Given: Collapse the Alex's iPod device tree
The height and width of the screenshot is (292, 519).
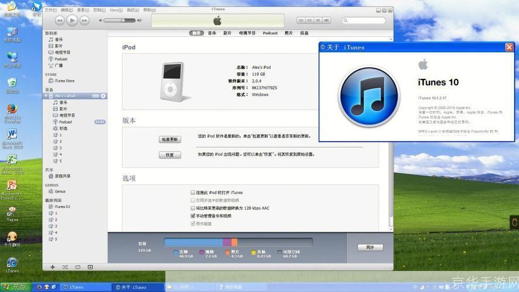Looking at the screenshot, I should coord(46,96).
